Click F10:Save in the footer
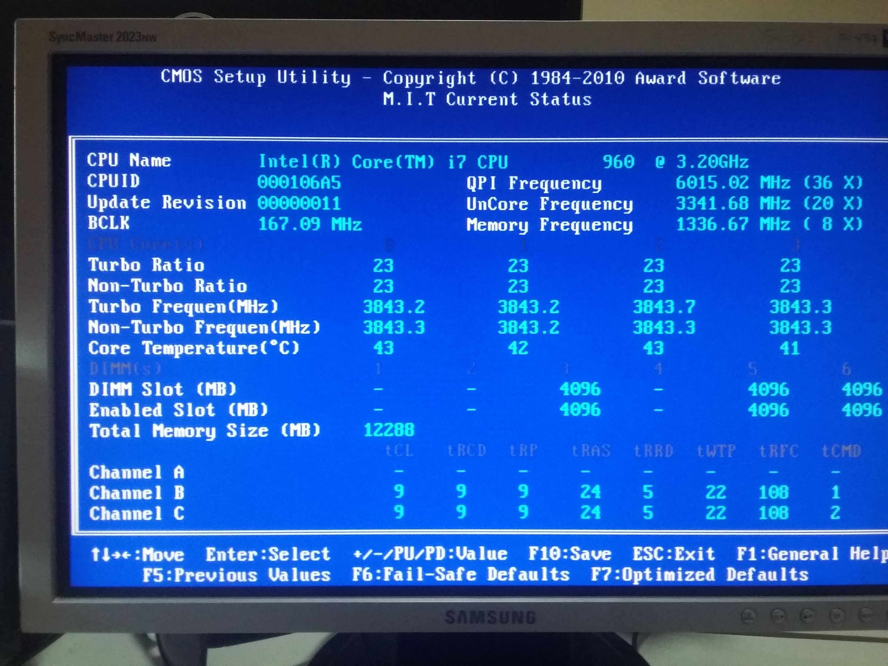 (570, 554)
